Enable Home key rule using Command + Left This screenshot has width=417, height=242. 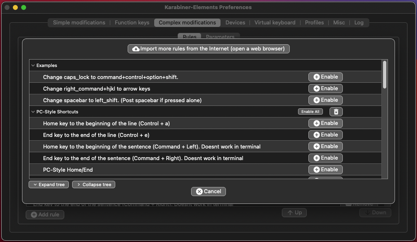pyautogui.click(x=325, y=146)
